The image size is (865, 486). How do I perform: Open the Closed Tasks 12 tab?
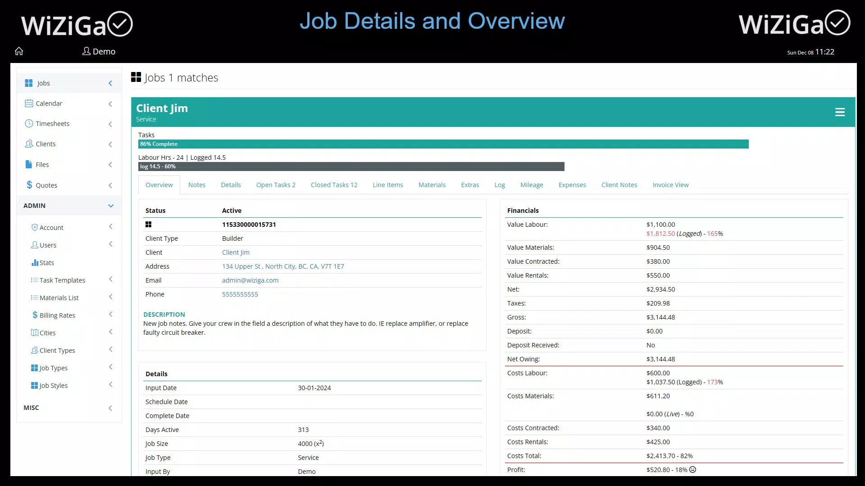334,185
